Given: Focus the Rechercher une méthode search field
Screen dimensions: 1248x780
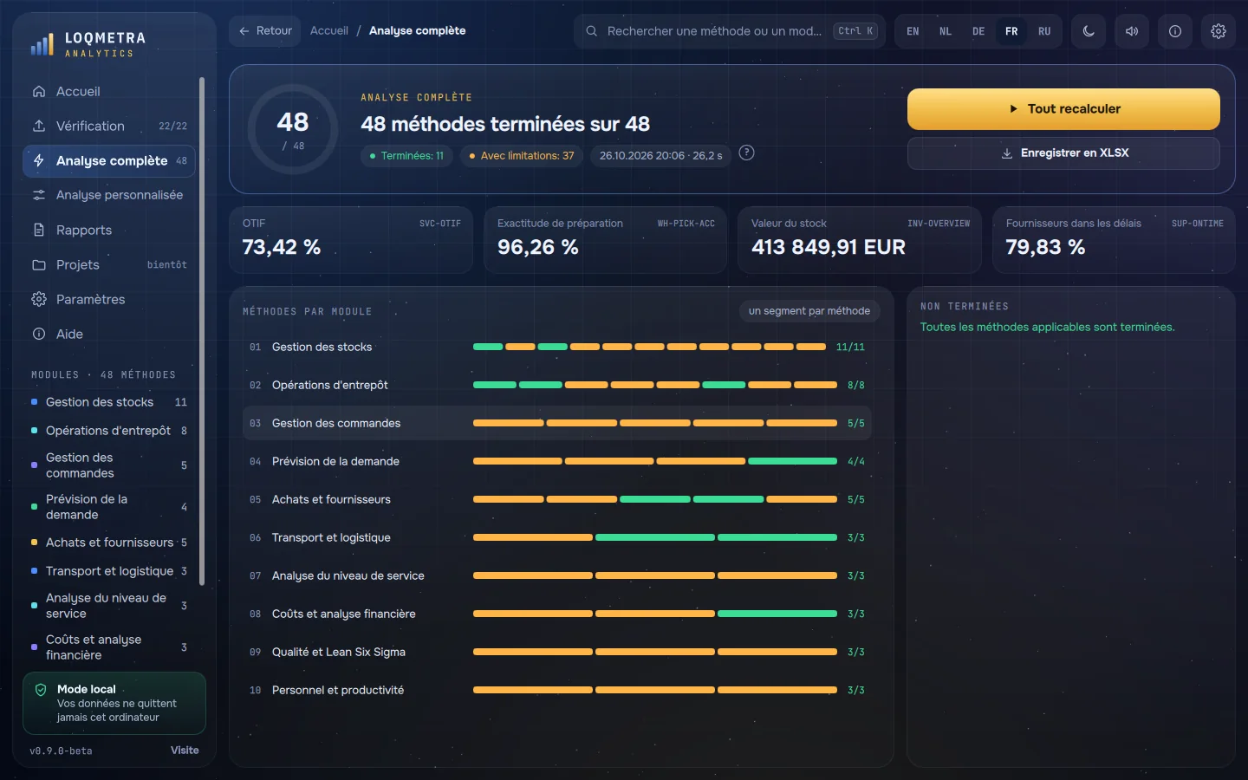Looking at the screenshot, I should (x=730, y=31).
